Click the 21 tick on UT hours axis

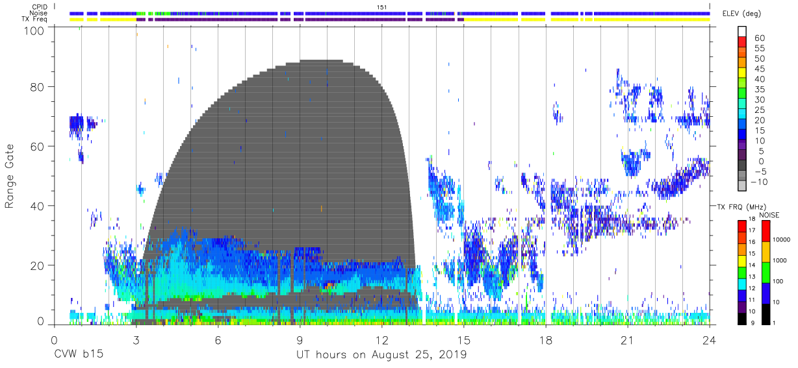628,340
